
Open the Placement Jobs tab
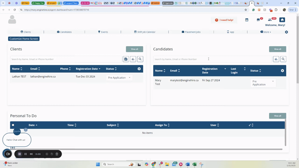pyautogui.click(x=191, y=32)
